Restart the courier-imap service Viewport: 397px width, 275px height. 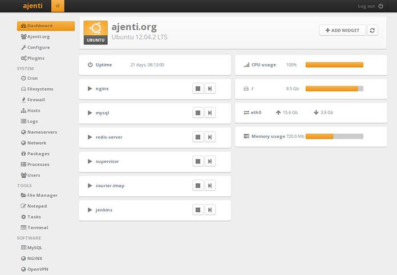(x=210, y=186)
